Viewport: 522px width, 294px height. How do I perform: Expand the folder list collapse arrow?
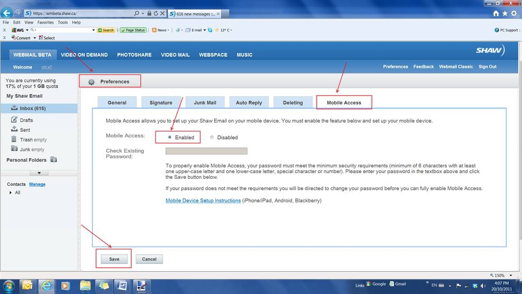pos(39,173)
